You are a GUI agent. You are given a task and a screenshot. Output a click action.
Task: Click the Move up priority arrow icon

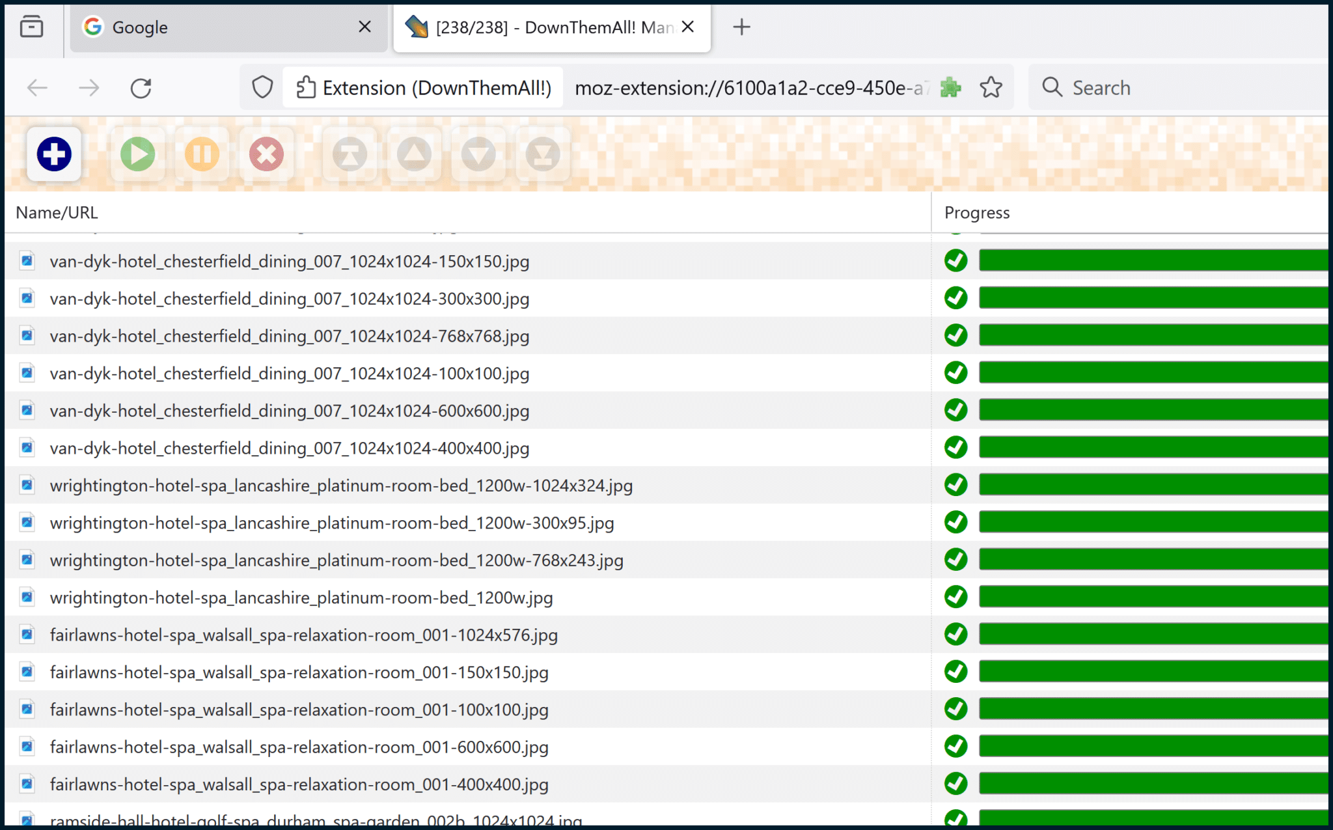pyautogui.click(x=413, y=152)
